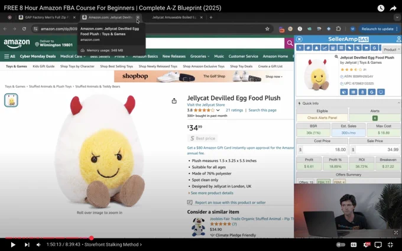Close the SellerAmp SAS panel
The image size is (402, 251).
(299, 39)
